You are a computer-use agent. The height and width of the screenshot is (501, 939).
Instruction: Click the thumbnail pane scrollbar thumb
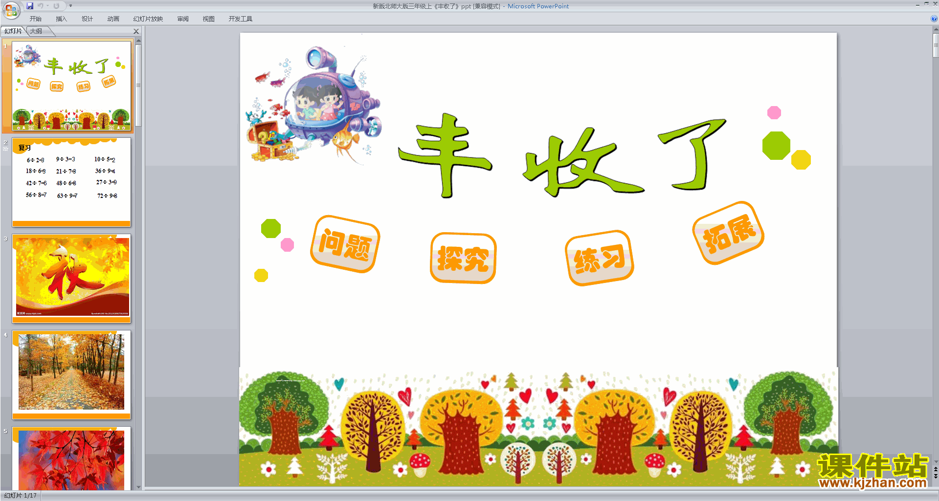tap(138, 85)
